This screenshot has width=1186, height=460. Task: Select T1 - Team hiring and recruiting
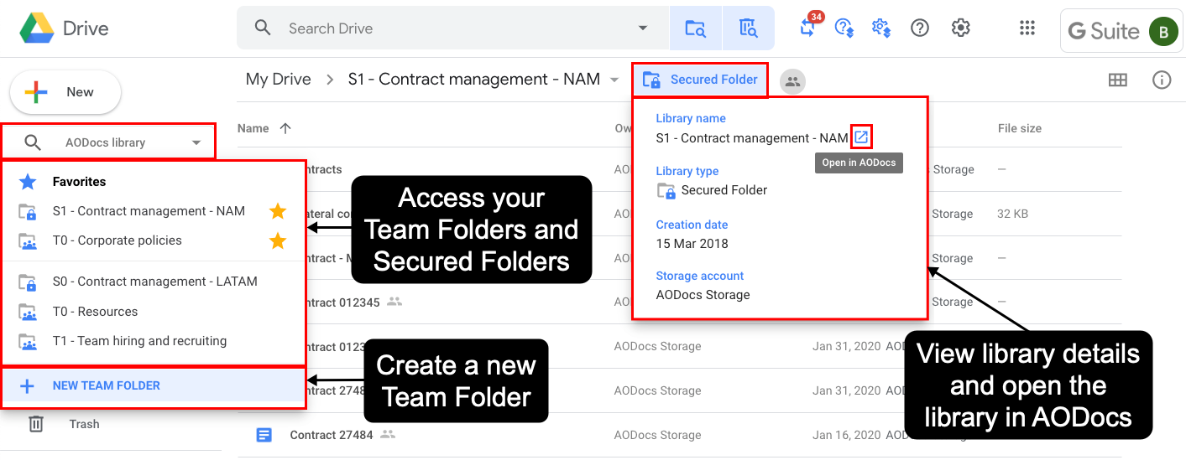coord(139,341)
